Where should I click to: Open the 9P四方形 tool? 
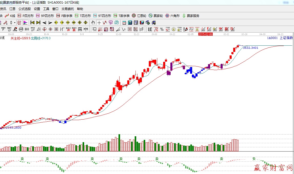(45, 16)
